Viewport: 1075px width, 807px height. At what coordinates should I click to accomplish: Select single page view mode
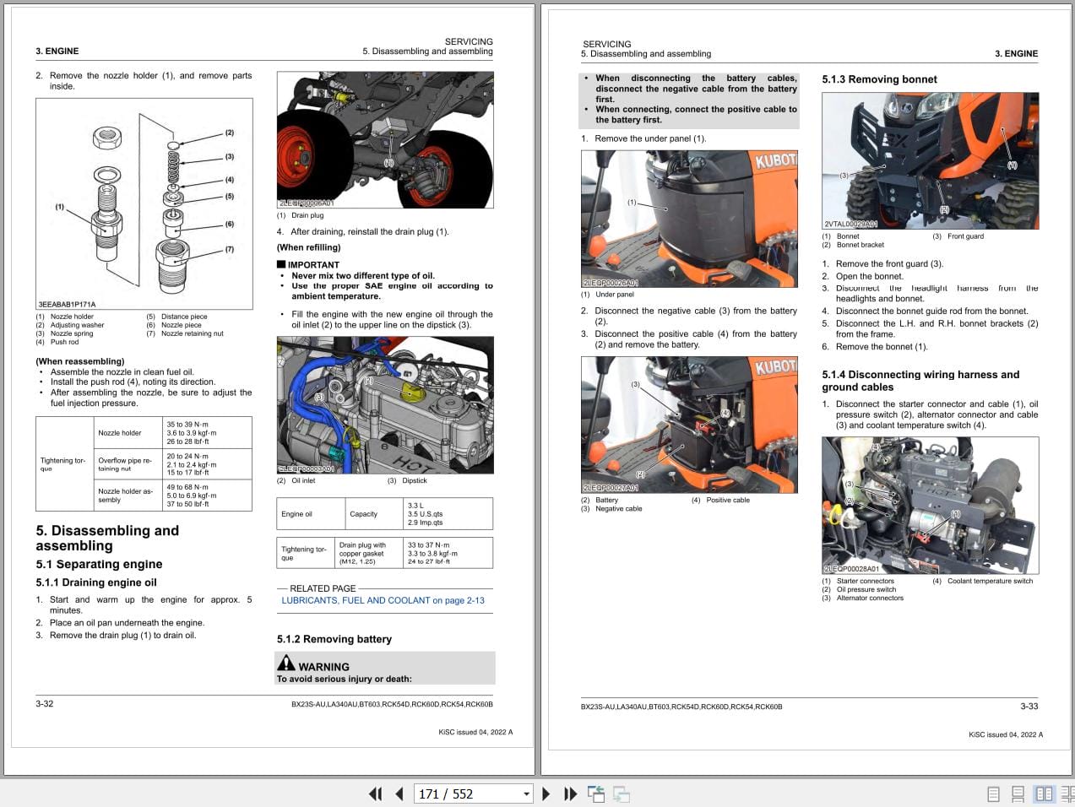pos(993,794)
